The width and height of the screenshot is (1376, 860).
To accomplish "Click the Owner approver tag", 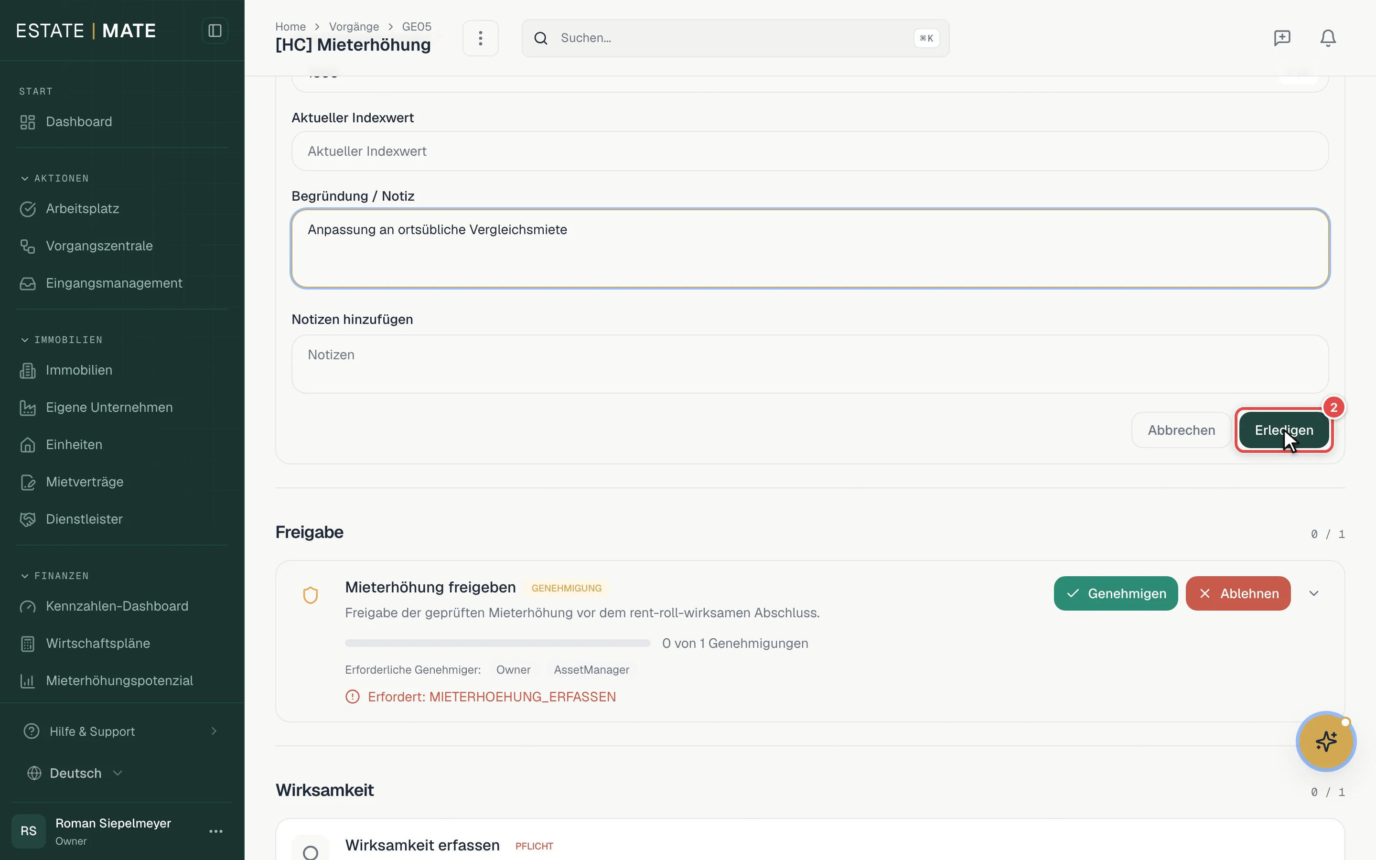I will pos(513,670).
